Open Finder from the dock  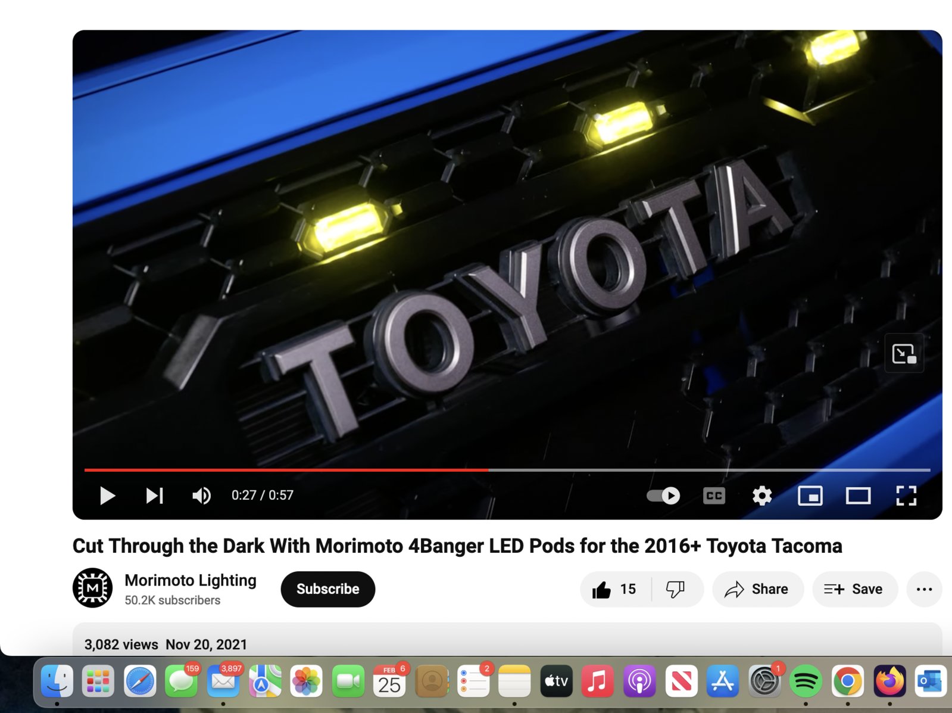click(57, 681)
